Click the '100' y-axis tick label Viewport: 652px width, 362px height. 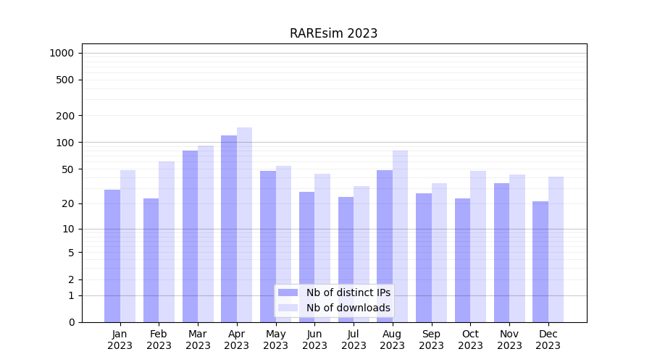[65, 143]
